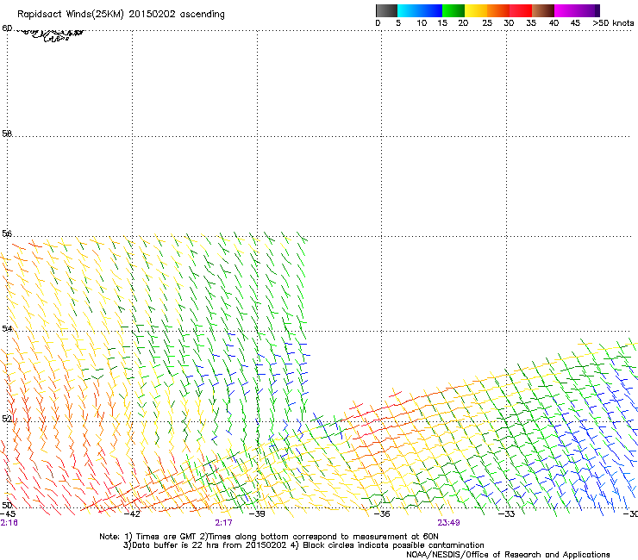The height and width of the screenshot is (560, 638).
Task: Click the yellow 20-25 knots legend color
Action: tap(476, 10)
